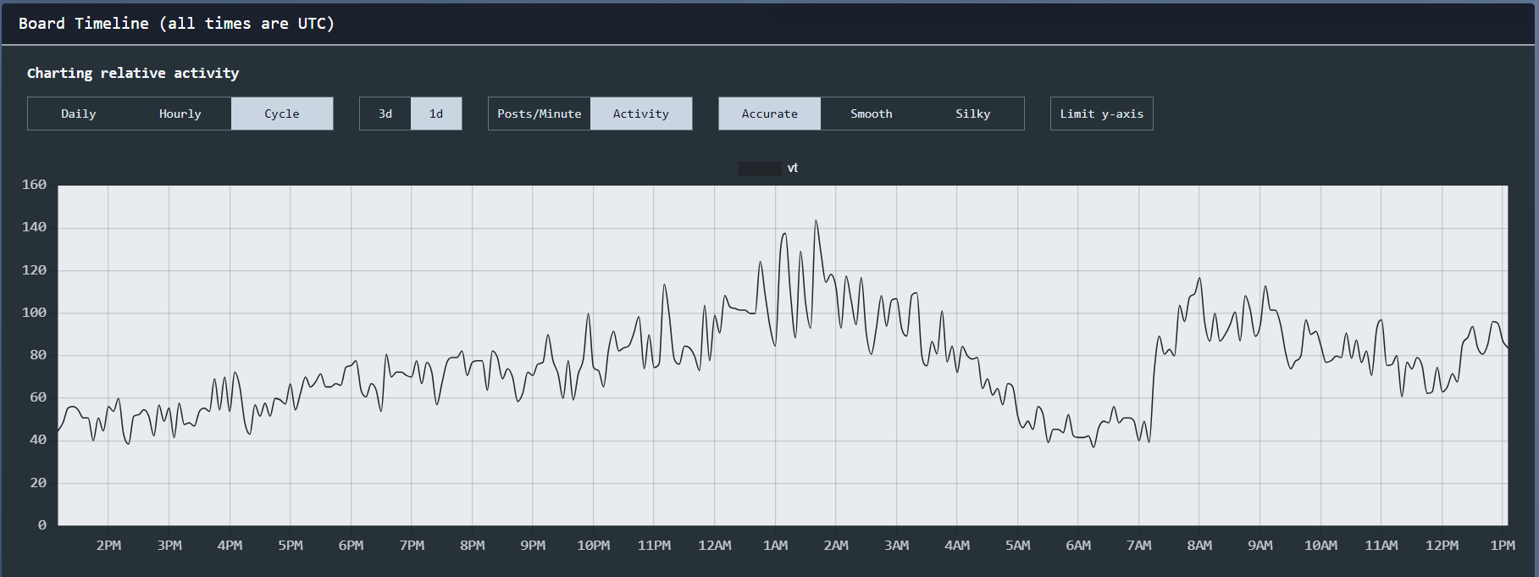Viewport: 1539px width, 577px height.
Task: Select the Daily chart mode
Action: [x=79, y=114]
